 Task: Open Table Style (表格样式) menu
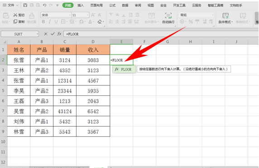point(243,18)
